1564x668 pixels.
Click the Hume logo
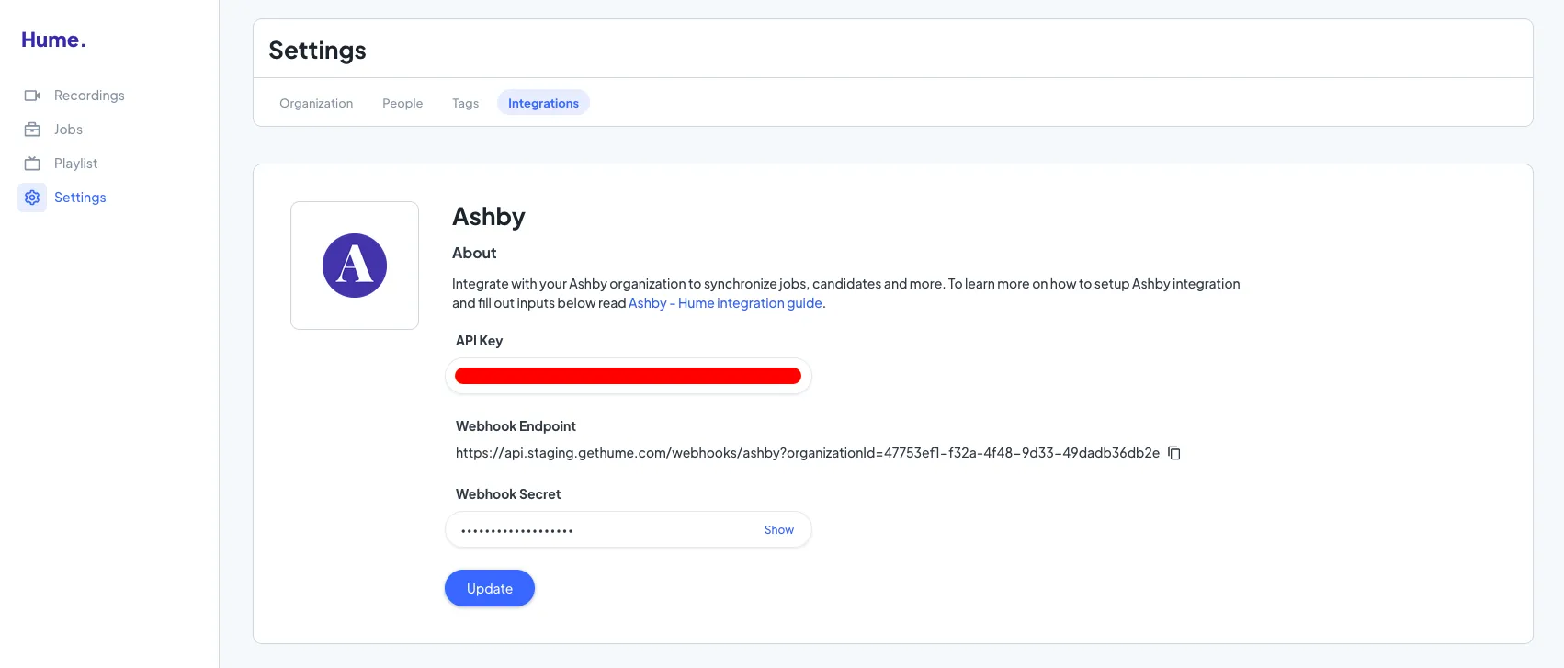(53, 40)
